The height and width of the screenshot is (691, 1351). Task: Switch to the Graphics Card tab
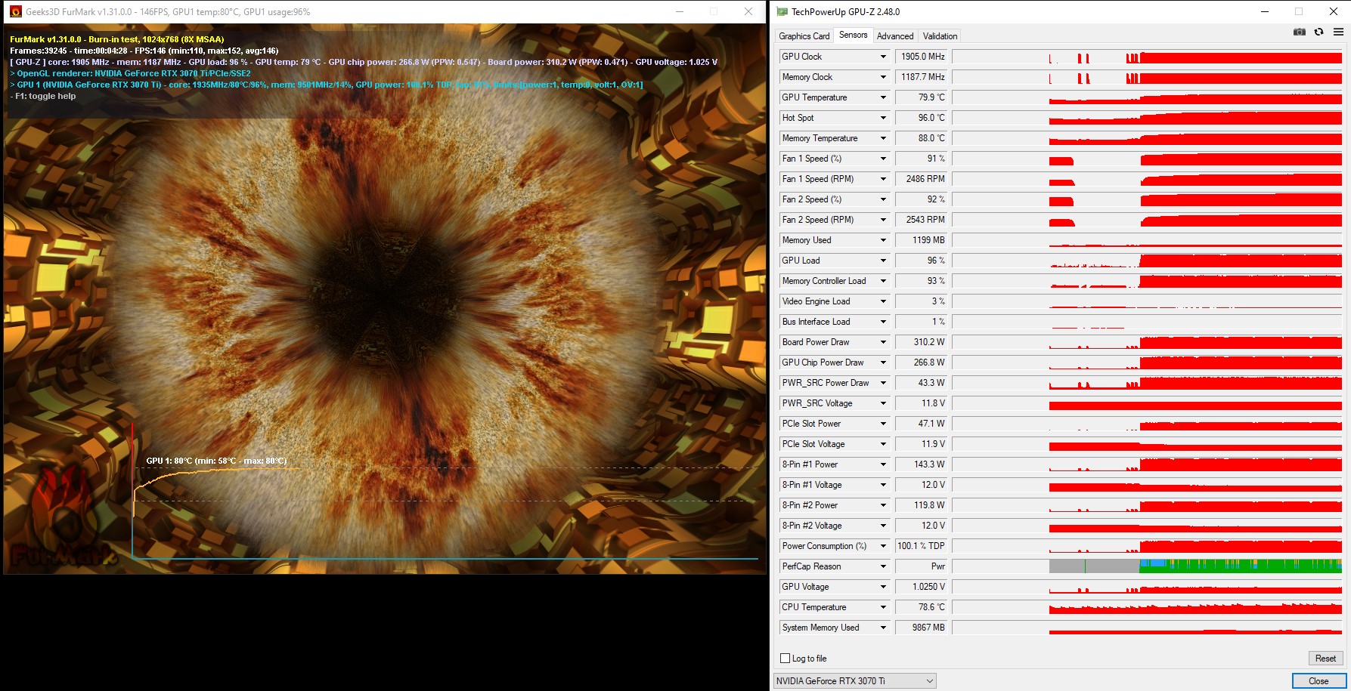(804, 36)
